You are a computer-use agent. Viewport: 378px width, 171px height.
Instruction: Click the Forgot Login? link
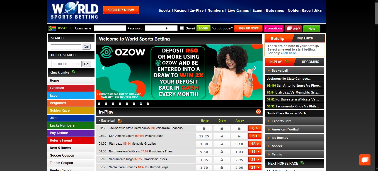pos(222,28)
